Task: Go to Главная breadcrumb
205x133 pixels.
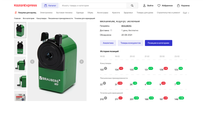Action: click(17, 18)
